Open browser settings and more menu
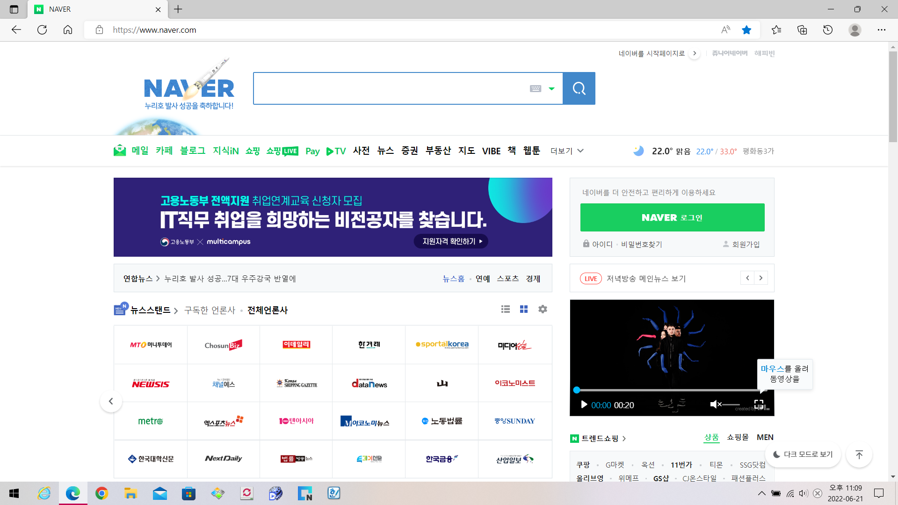Viewport: 898px width, 505px height. coord(882,30)
